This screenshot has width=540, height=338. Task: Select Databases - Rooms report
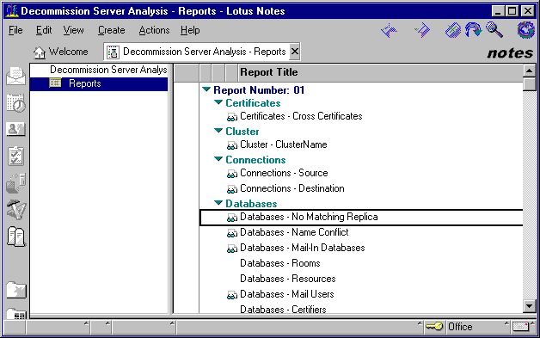(x=280, y=263)
